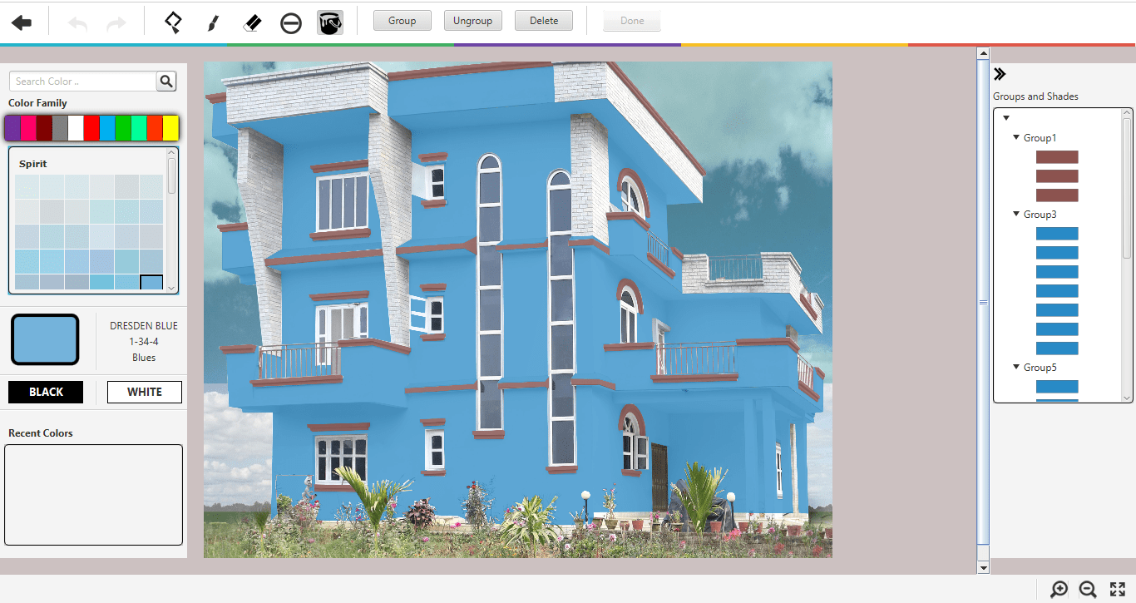Click the Spirit palette scrollbar down arrow
This screenshot has width=1136, height=603.
tap(172, 288)
